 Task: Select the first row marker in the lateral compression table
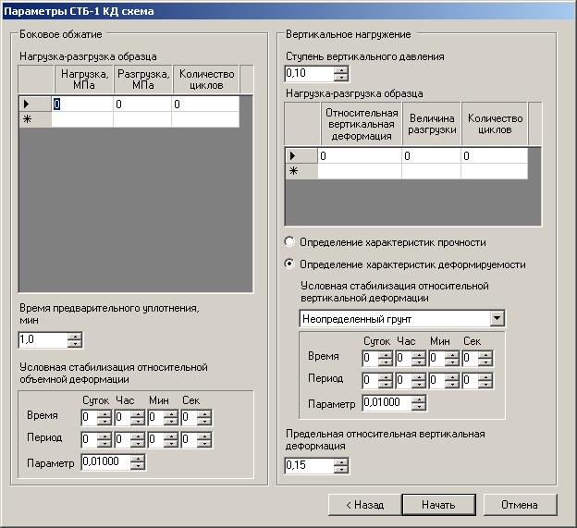(35, 104)
